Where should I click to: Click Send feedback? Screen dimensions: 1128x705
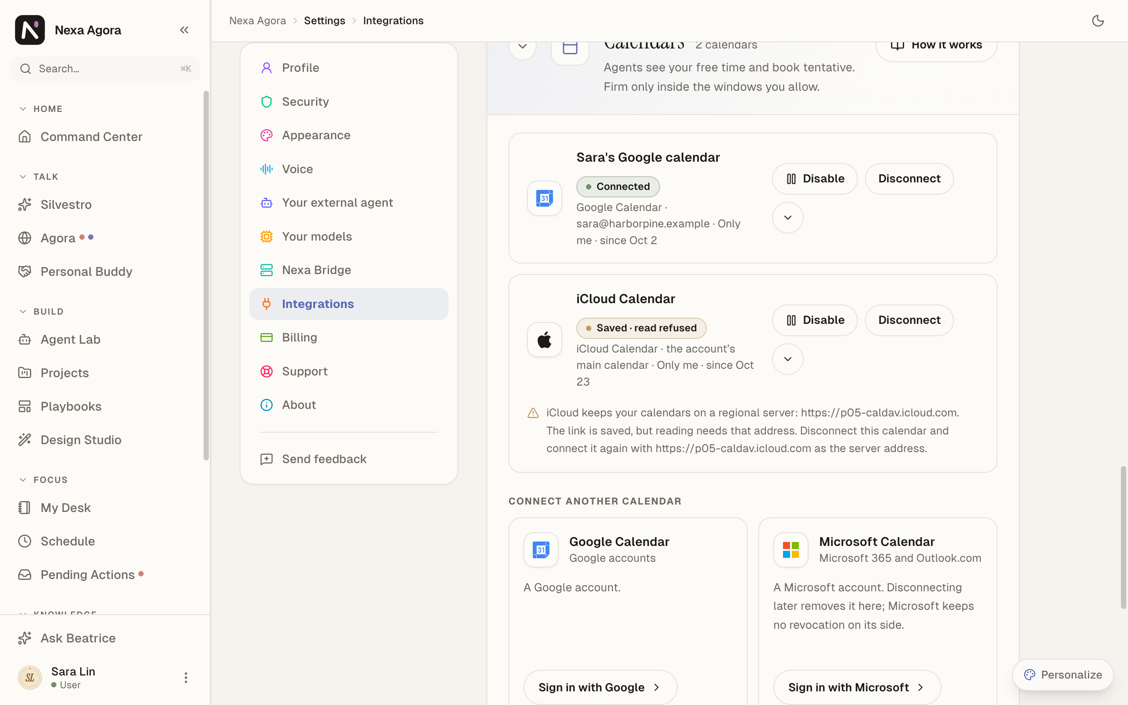pos(349,459)
